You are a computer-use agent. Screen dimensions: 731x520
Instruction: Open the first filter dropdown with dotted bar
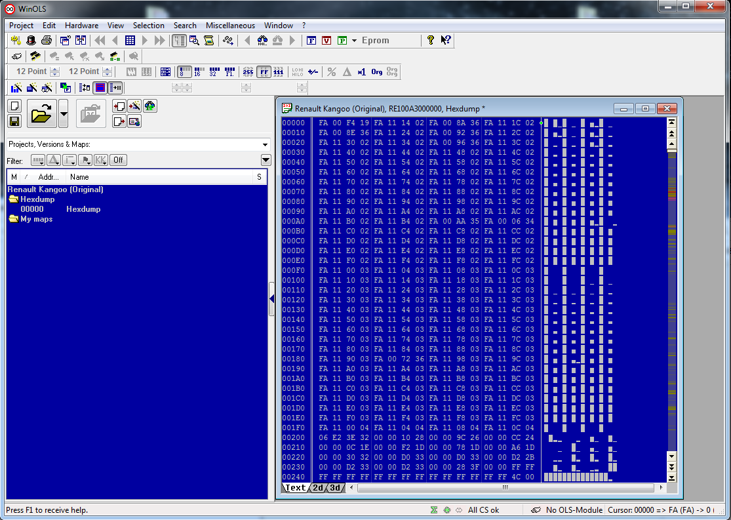click(x=38, y=160)
